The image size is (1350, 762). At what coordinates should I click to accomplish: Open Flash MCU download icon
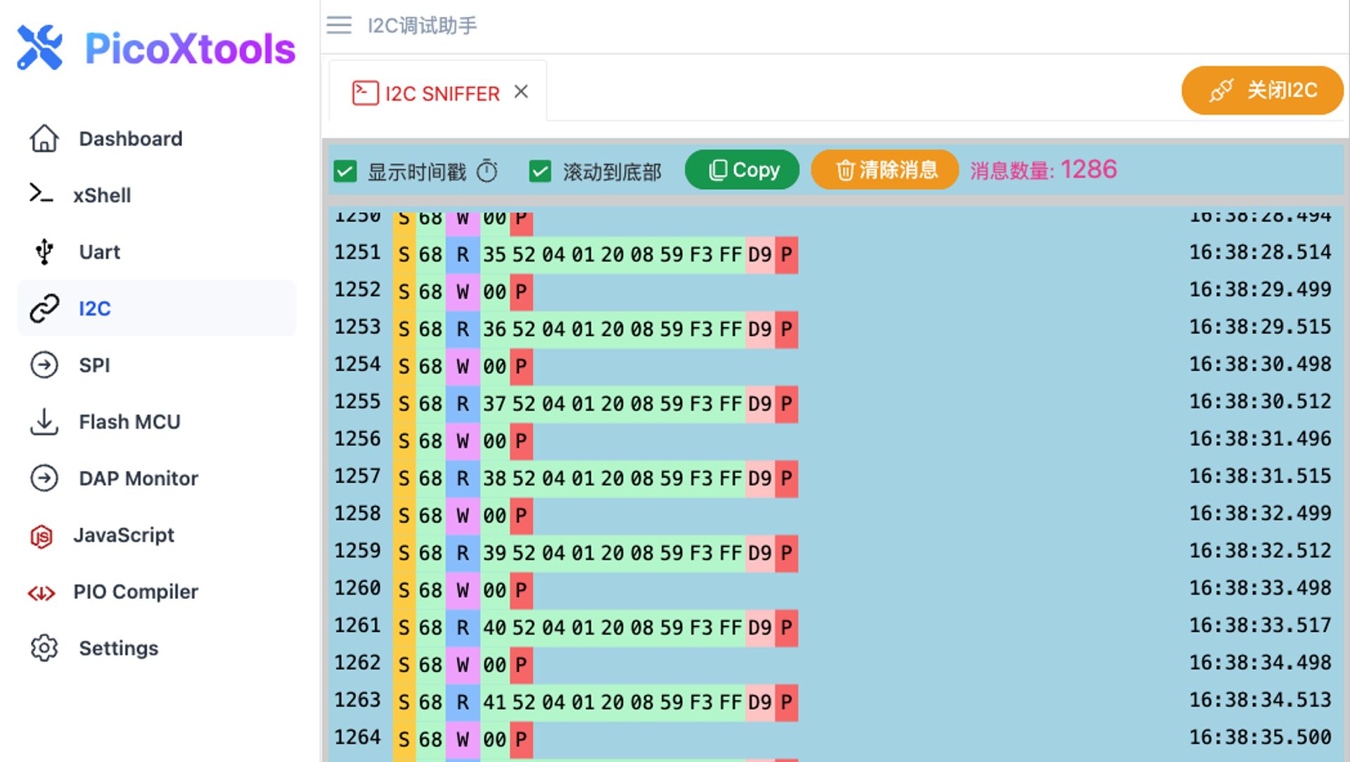pos(44,422)
